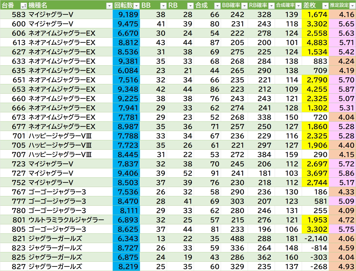The height and width of the screenshot is (271, 356).
Task: Open the BB確率 filter dropdown
Action: pos(244,6)
